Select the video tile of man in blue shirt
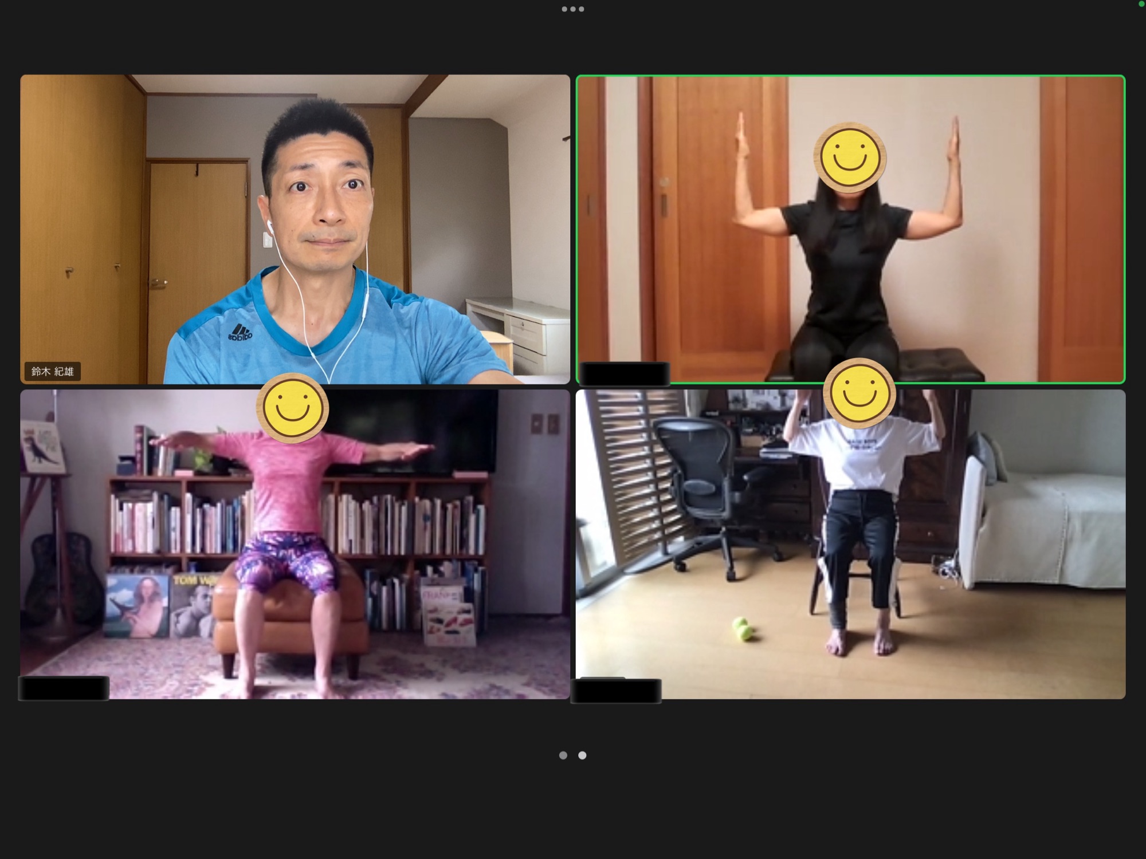This screenshot has height=859, width=1146. [x=295, y=229]
